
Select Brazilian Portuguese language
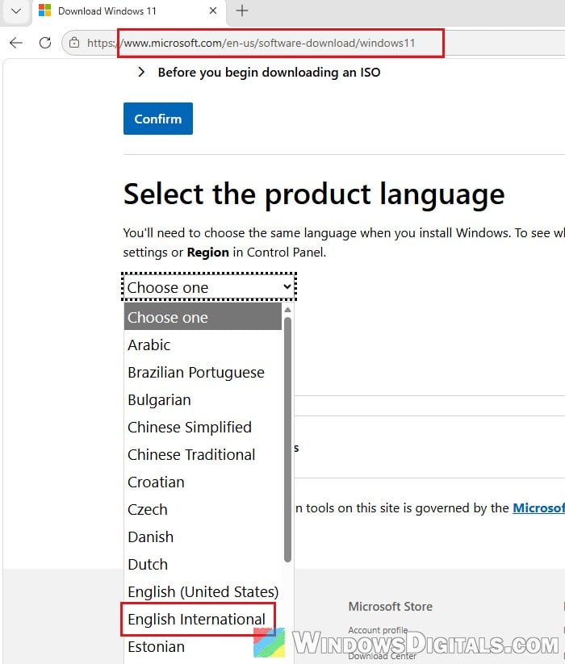coord(203,372)
